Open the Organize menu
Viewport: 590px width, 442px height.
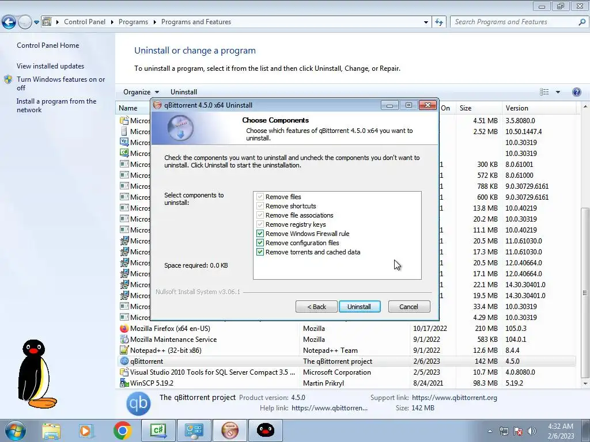[x=141, y=92]
